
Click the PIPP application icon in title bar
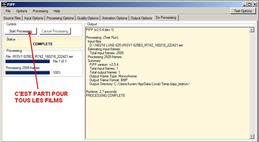[x=4, y=4]
